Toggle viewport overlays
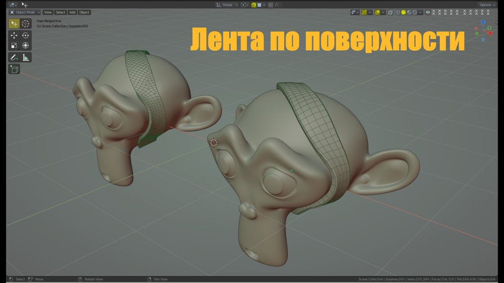 (377, 12)
